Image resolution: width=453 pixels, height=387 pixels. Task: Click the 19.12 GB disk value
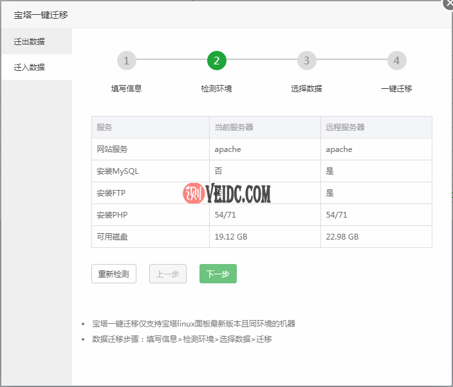click(231, 237)
